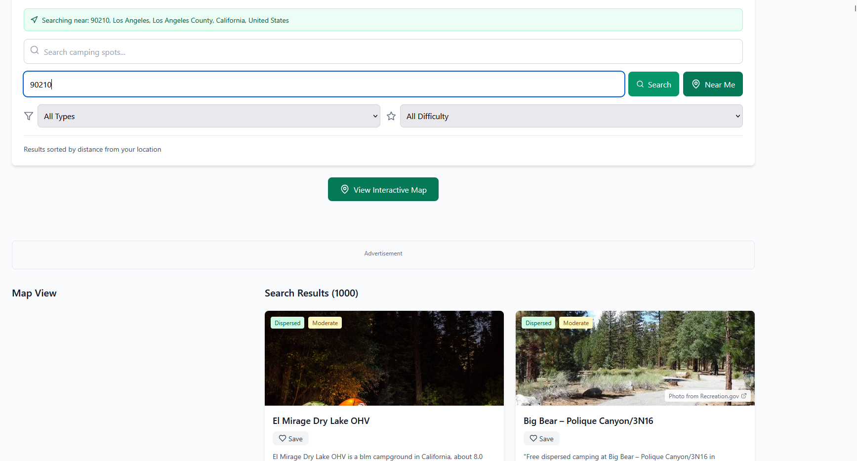Click the Moderate tag on El Mirage card
Viewport: 857px width, 461px height.
coord(325,323)
